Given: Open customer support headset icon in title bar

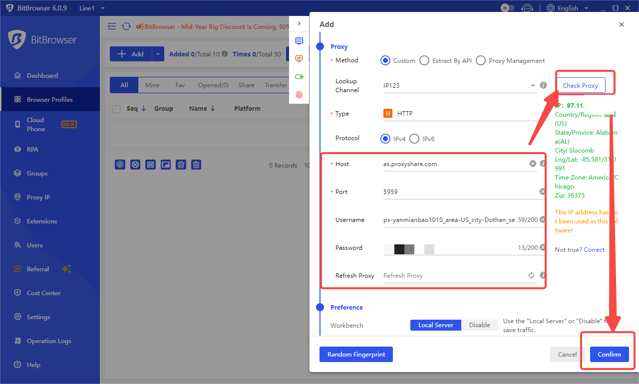Looking at the screenshot, I should coord(527,8).
